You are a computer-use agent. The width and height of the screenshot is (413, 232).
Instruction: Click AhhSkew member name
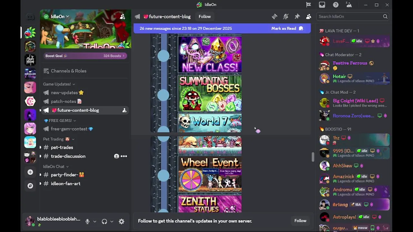342,166
